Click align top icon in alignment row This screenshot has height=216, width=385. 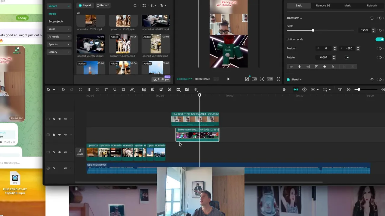click(x=316, y=67)
